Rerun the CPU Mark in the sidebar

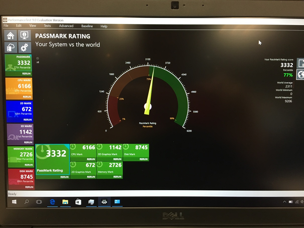pyautogui.click(x=27, y=97)
